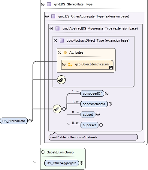Click the 1..∞ cardinality above seriesMetadata
The image size is (148, 170).
coord(75,102)
